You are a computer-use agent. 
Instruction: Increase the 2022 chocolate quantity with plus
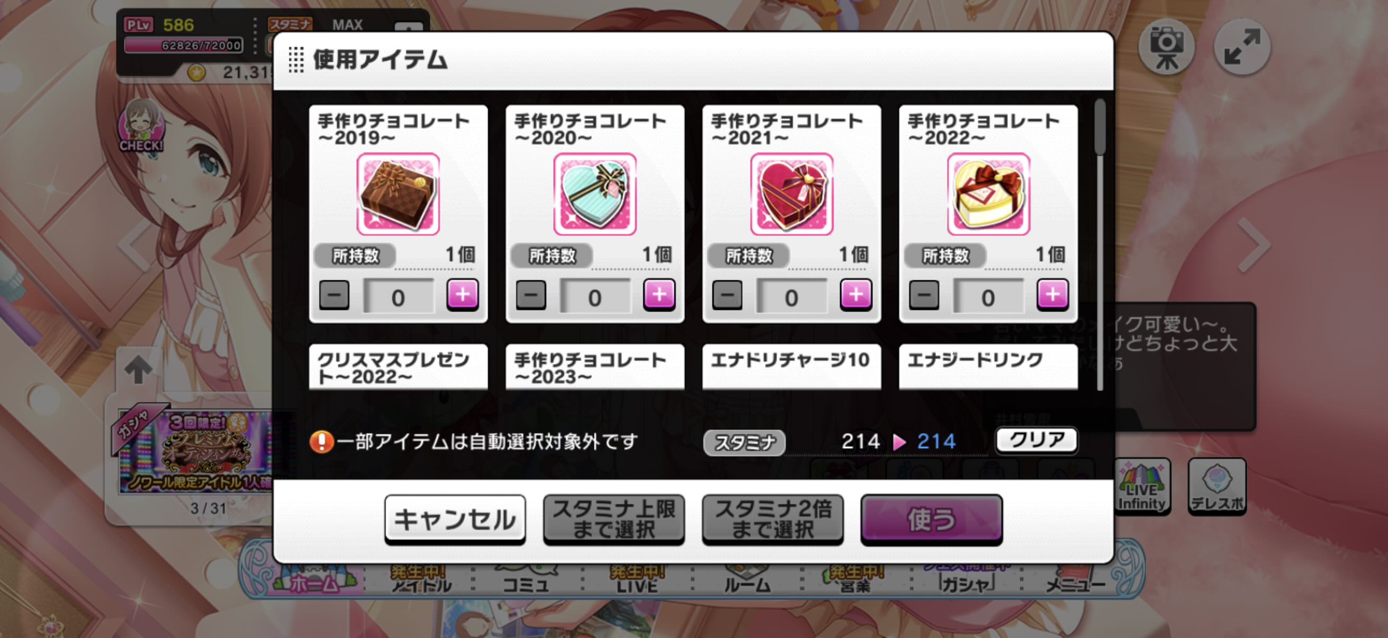tap(1052, 295)
